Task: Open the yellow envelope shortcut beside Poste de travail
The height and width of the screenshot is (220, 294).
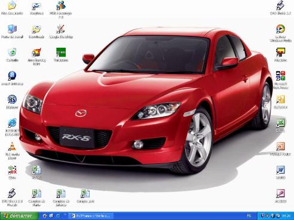Action: (36, 29)
